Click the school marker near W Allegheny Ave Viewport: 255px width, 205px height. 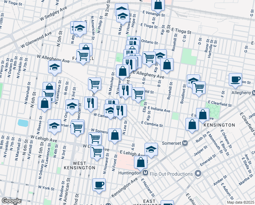(55, 68)
